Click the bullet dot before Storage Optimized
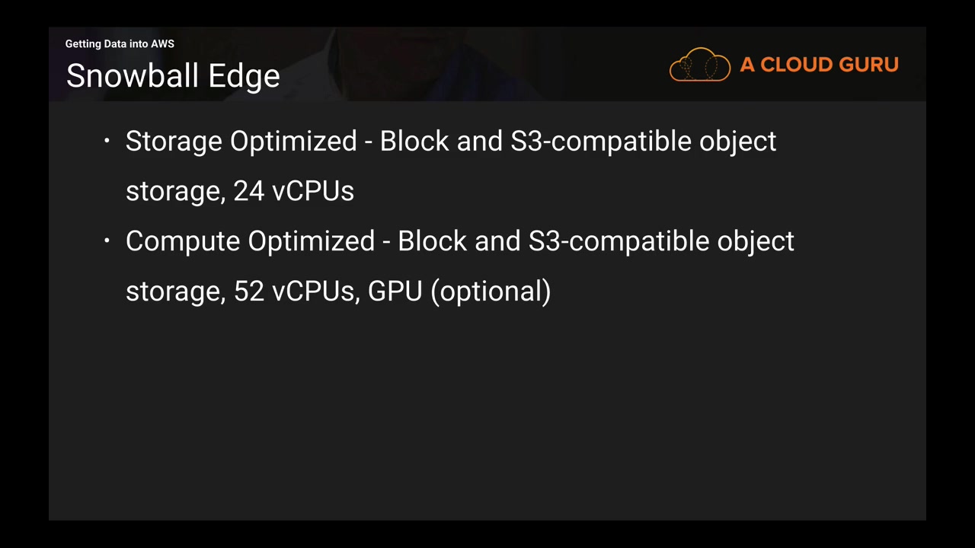 (107, 141)
